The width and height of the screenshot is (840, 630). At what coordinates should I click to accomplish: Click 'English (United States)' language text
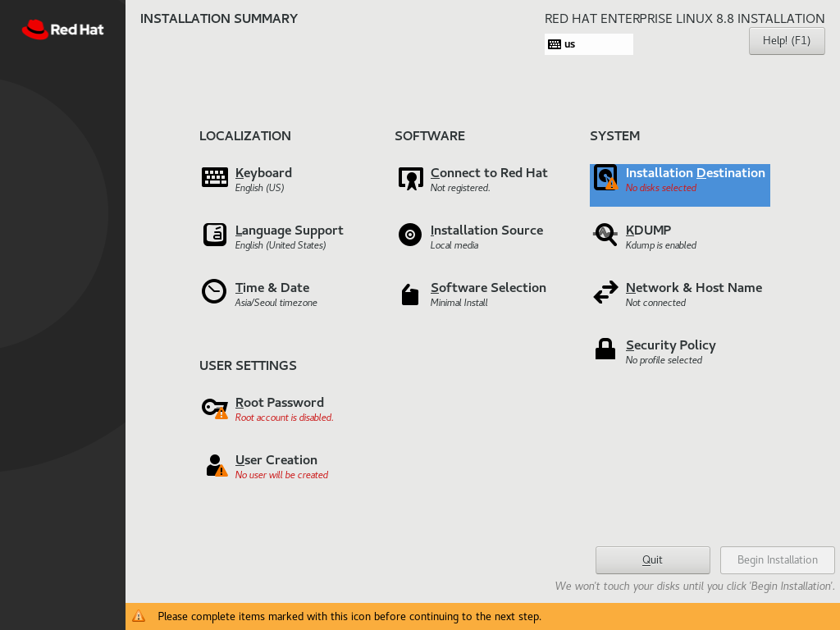click(x=281, y=245)
